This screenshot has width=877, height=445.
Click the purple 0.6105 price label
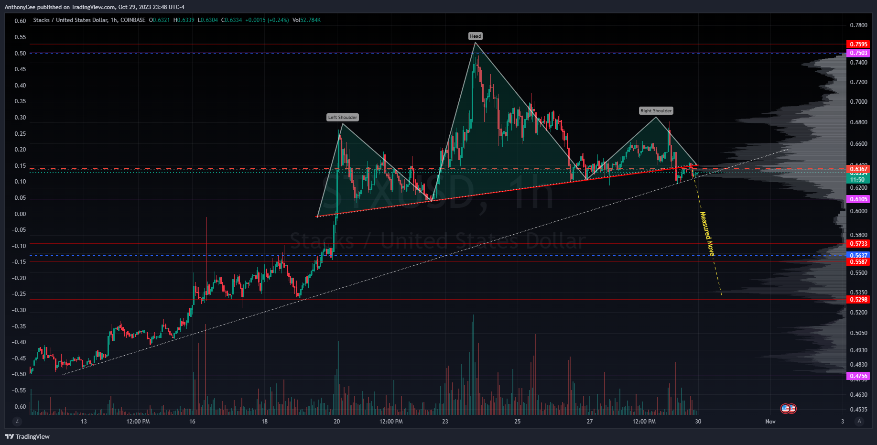pos(858,199)
